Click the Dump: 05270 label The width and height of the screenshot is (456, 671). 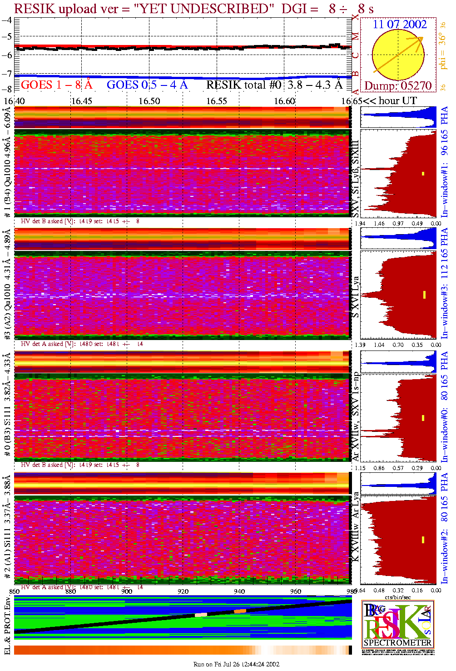click(398, 86)
